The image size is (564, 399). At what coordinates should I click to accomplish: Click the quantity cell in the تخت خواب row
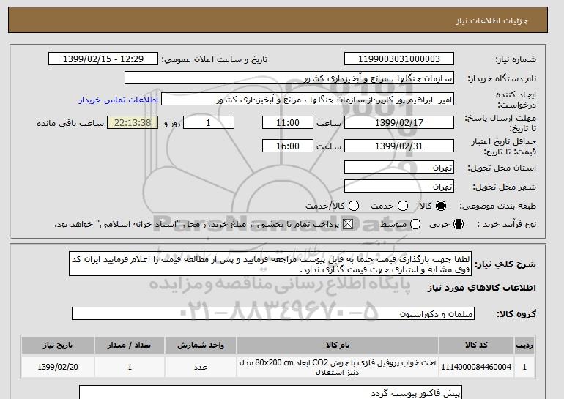130,367
